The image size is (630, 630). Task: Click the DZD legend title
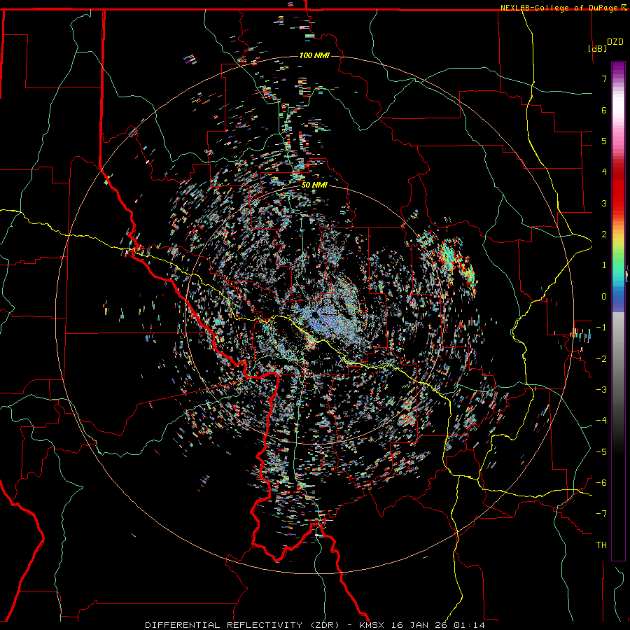tap(615, 42)
